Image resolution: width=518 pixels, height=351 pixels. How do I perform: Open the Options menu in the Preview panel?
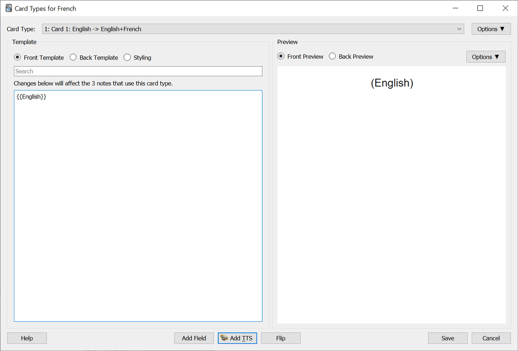[x=485, y=57]
